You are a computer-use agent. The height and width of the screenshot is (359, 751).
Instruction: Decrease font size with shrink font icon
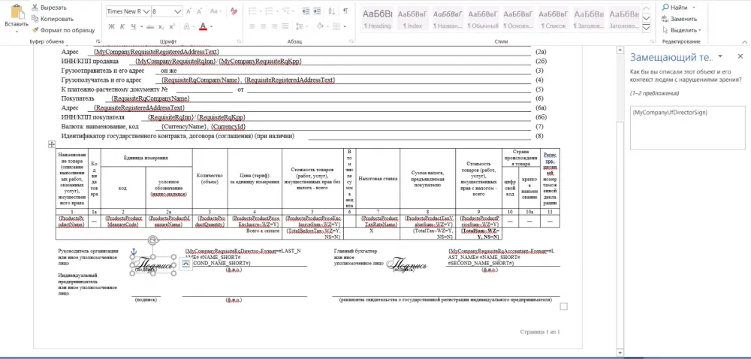point(201,11)
